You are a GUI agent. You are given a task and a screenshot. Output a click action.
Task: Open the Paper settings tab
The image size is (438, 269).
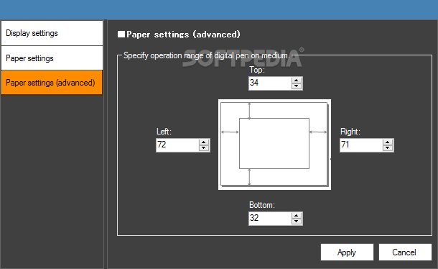coord(52,58)
